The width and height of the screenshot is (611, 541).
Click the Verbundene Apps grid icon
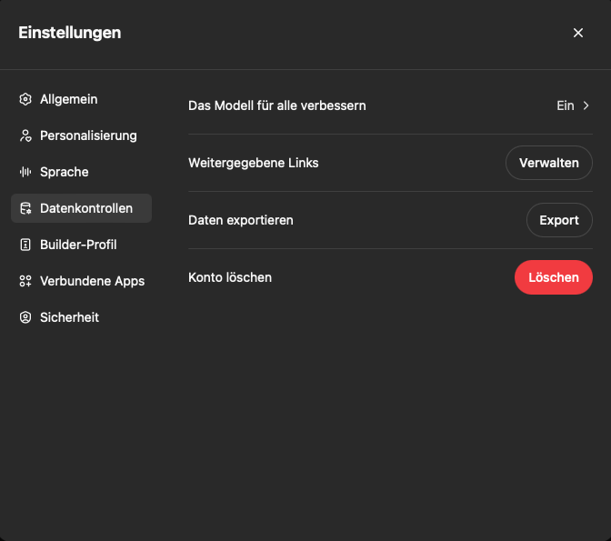coord(25,281)
